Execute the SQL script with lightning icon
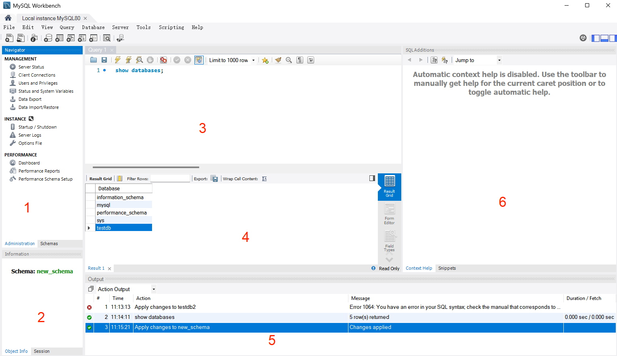 [x=117, y=60]
